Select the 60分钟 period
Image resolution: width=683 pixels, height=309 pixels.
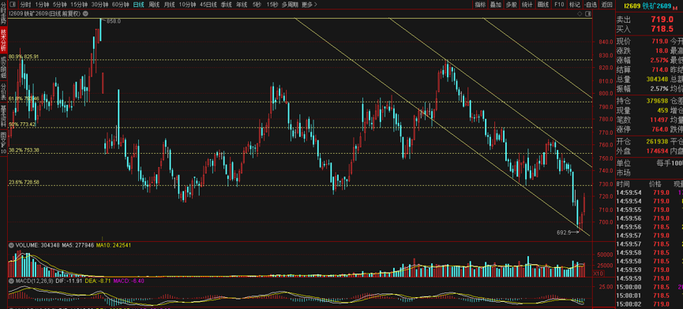[121, 5]
